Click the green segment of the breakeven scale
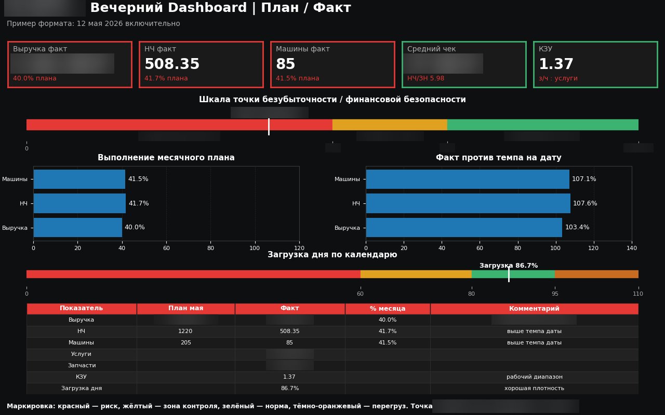 pyautogui.click(x=543, y=125)
